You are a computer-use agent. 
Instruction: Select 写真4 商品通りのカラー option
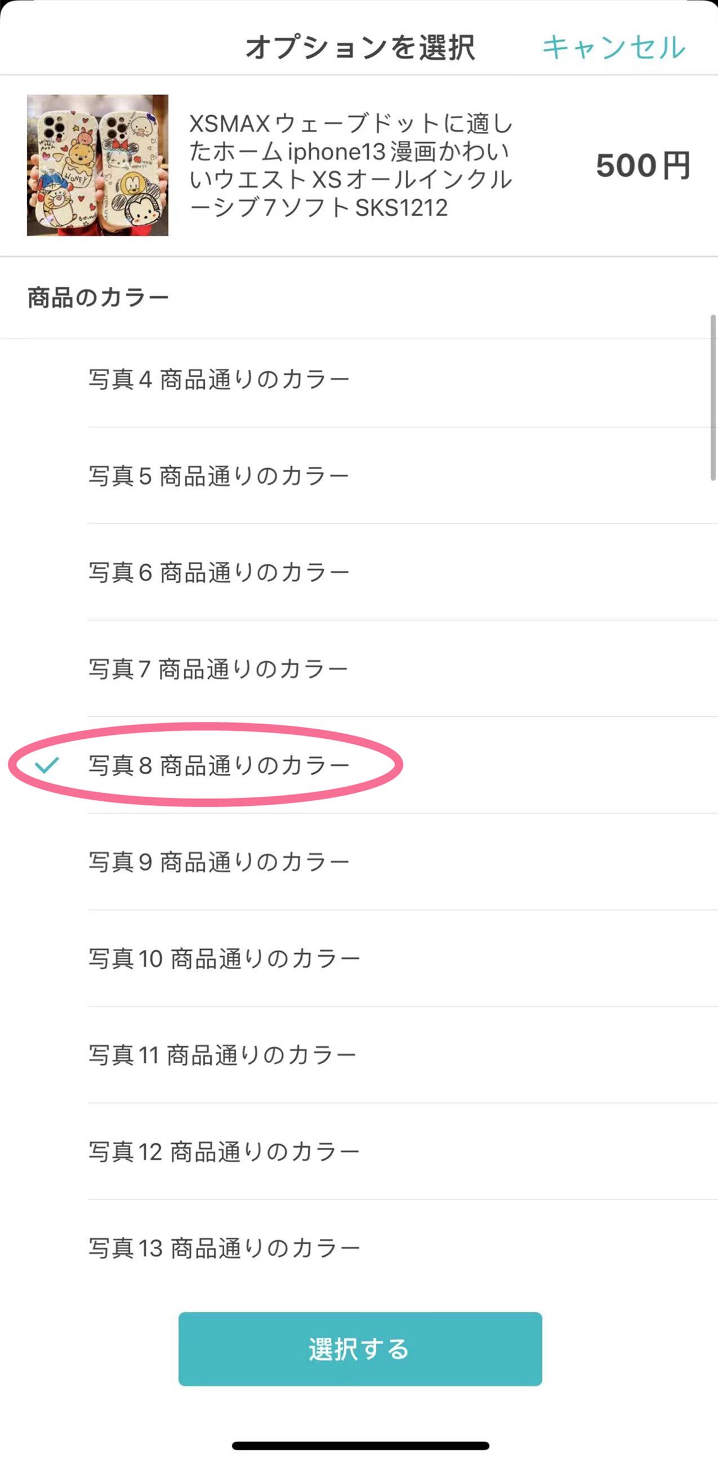coord(218,380)
